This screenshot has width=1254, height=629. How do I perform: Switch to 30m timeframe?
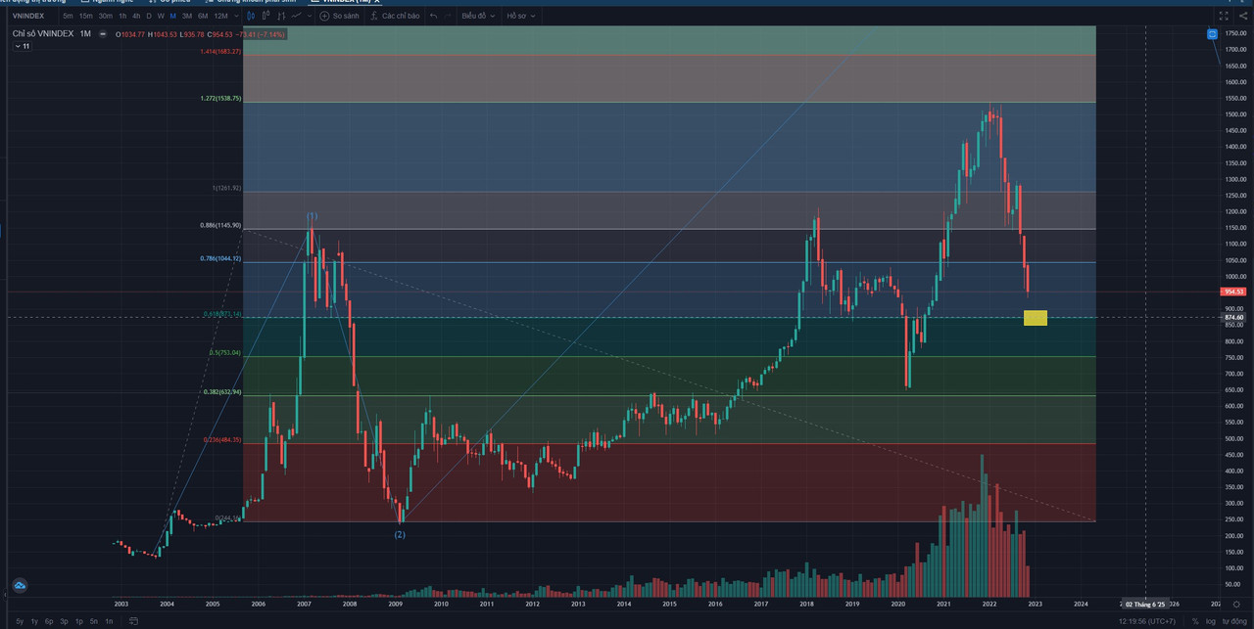pyautogui.click(x=105, y=16)
